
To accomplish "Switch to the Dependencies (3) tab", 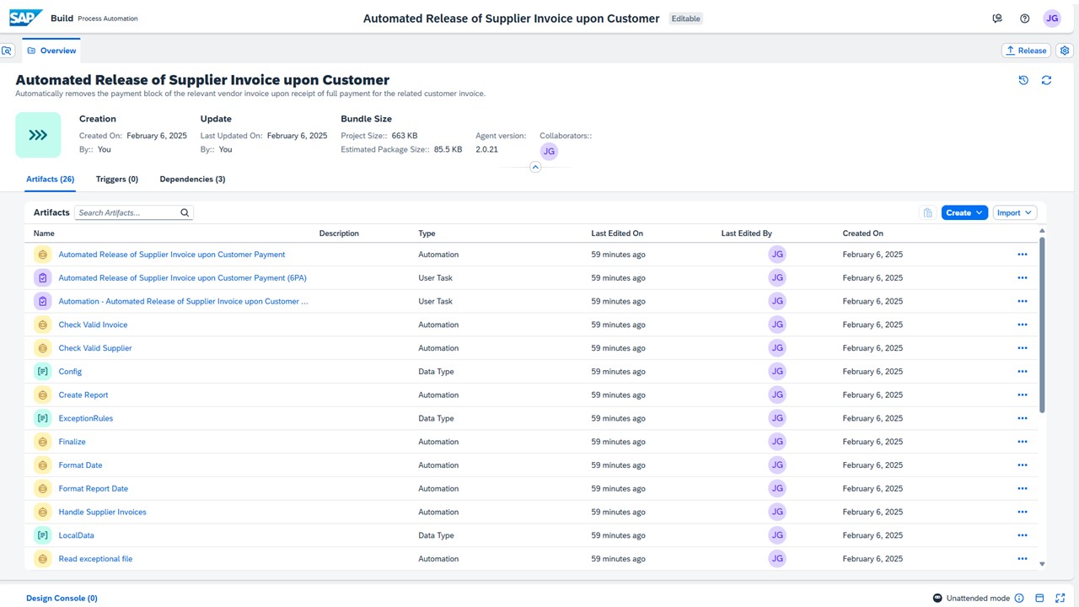I will 192,180.
